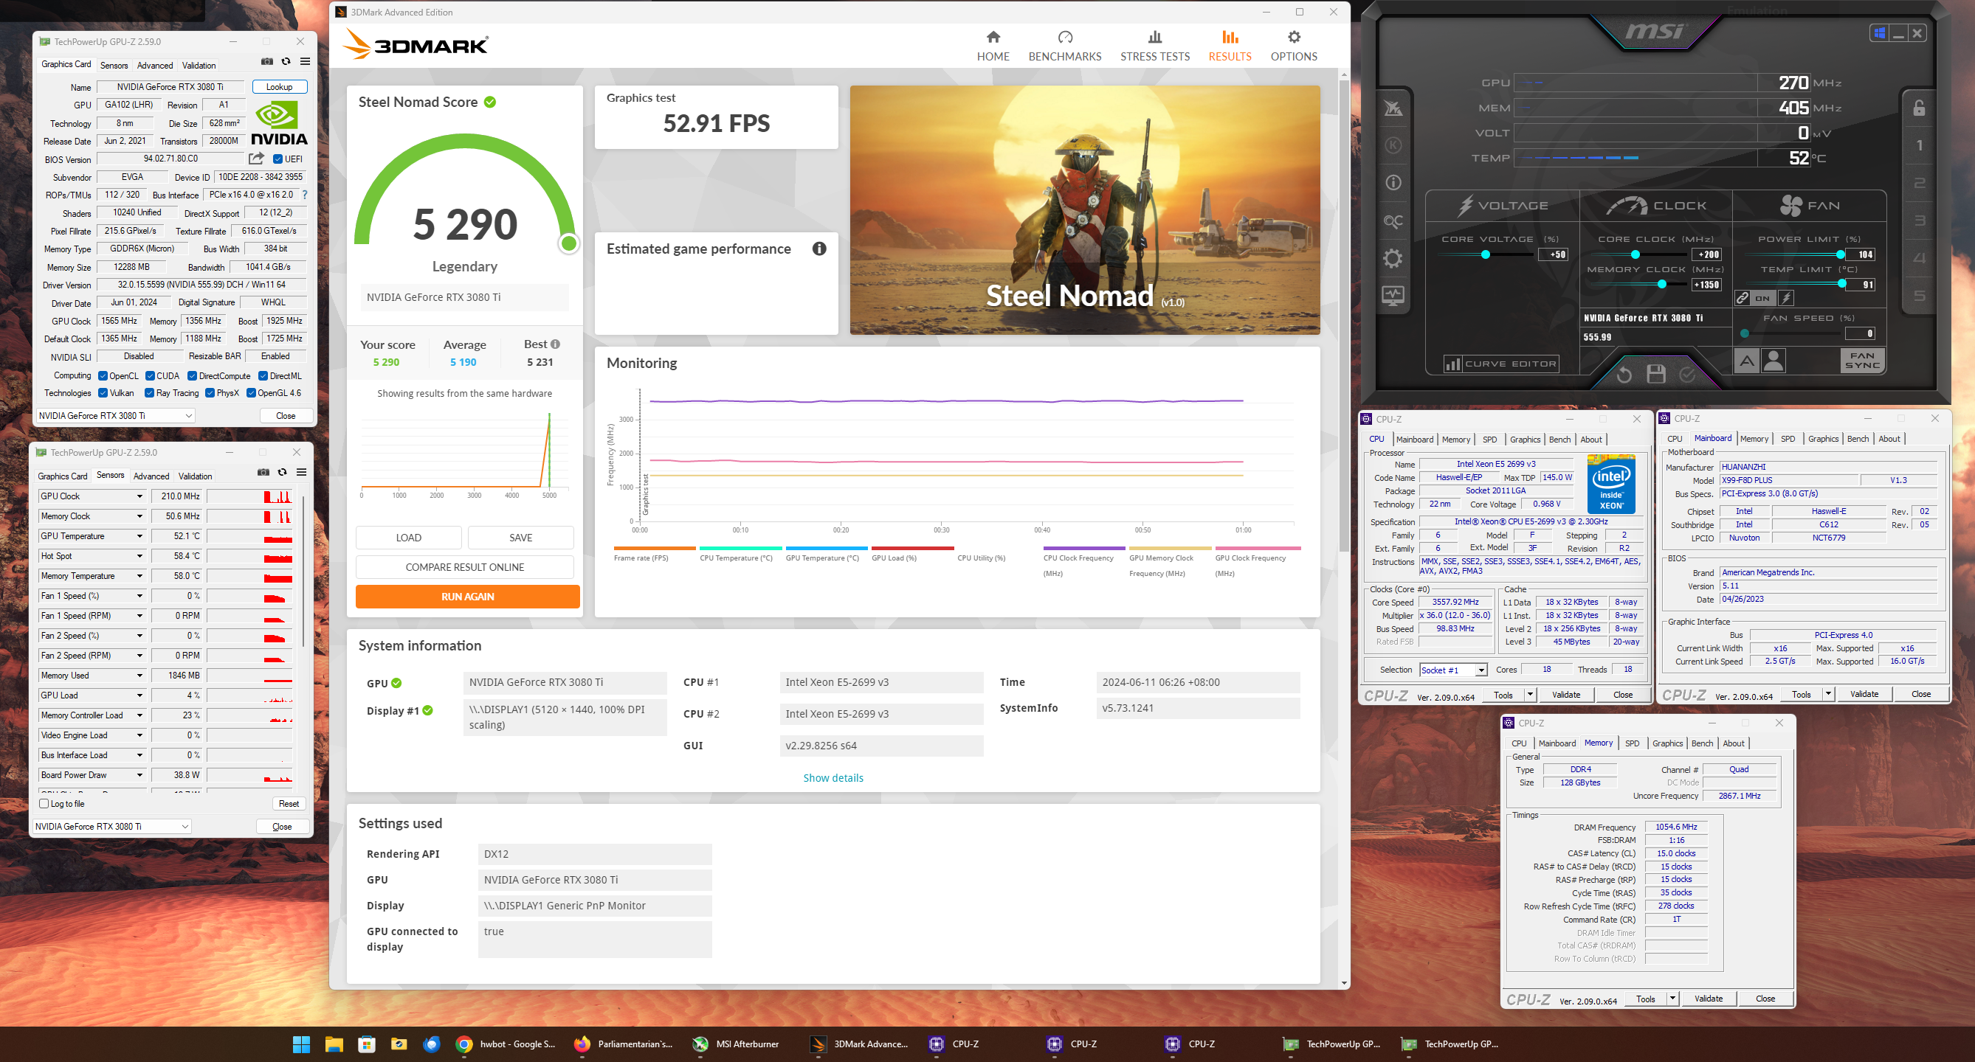
Task: Click Bus Interface question mark in GPU-Z
Action: tap(304, 195)
